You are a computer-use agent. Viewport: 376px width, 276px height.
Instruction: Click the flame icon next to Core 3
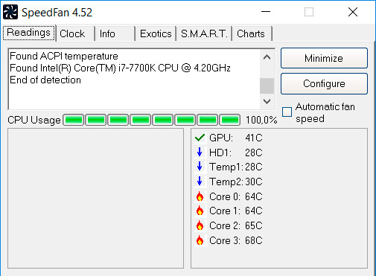pos(200,240)
